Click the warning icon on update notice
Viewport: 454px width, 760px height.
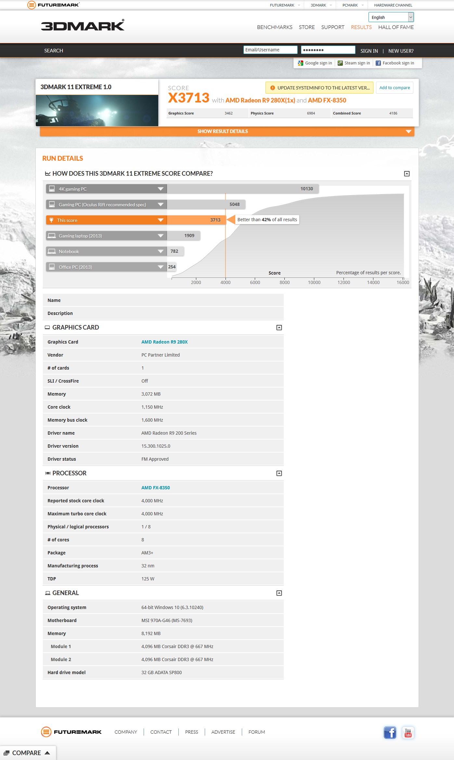pyautogui.click(x=273, y=88)
